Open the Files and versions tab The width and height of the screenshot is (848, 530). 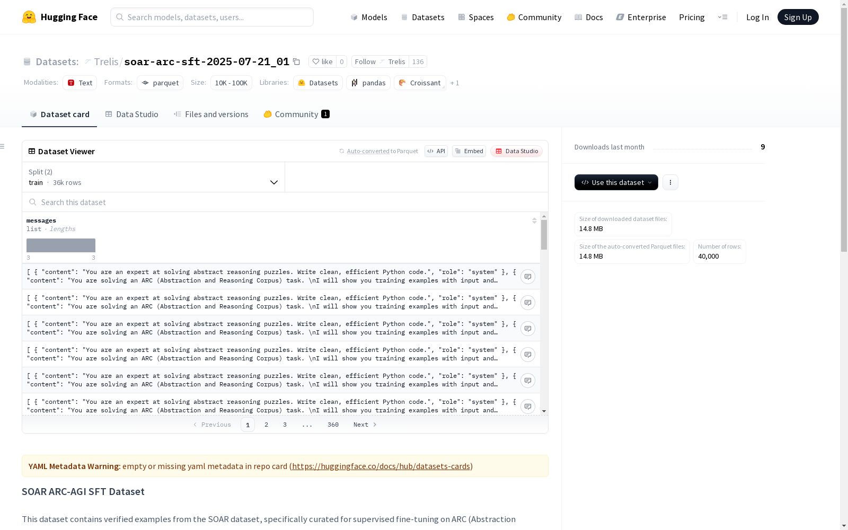click(x=211, y=114)
